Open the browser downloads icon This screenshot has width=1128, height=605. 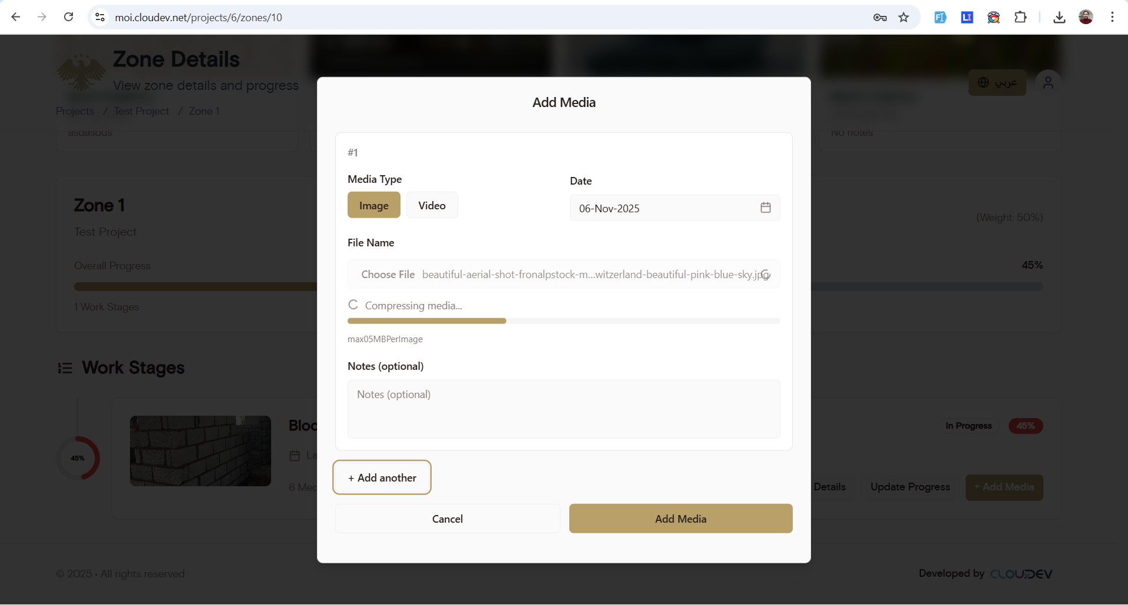(x=1059, y=17)
